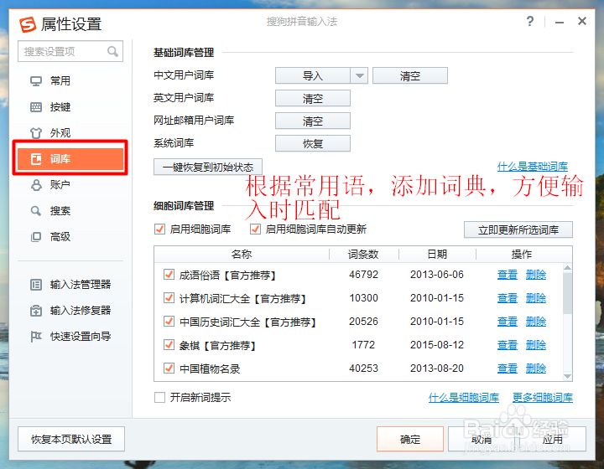Click 删除 for 中国历史词汇大全
This screenshot has height=469, width=604.
536,322
